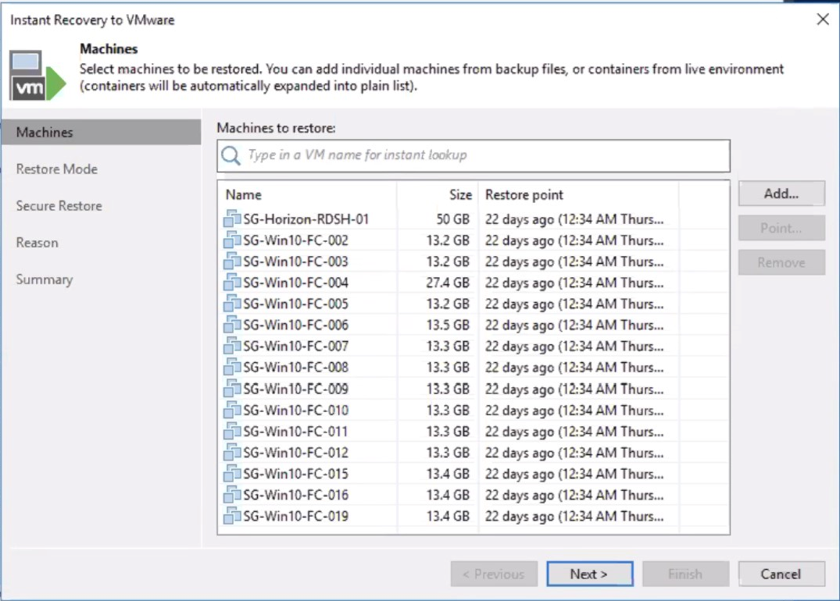Click the restore point of SG-Horizon-RDSH-01
Image resolution: width=840 pixels, height=601 pixels.
[x=574, y=219]
